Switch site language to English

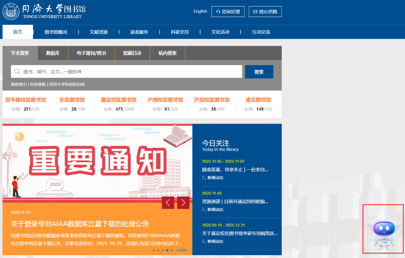[200, 11]
